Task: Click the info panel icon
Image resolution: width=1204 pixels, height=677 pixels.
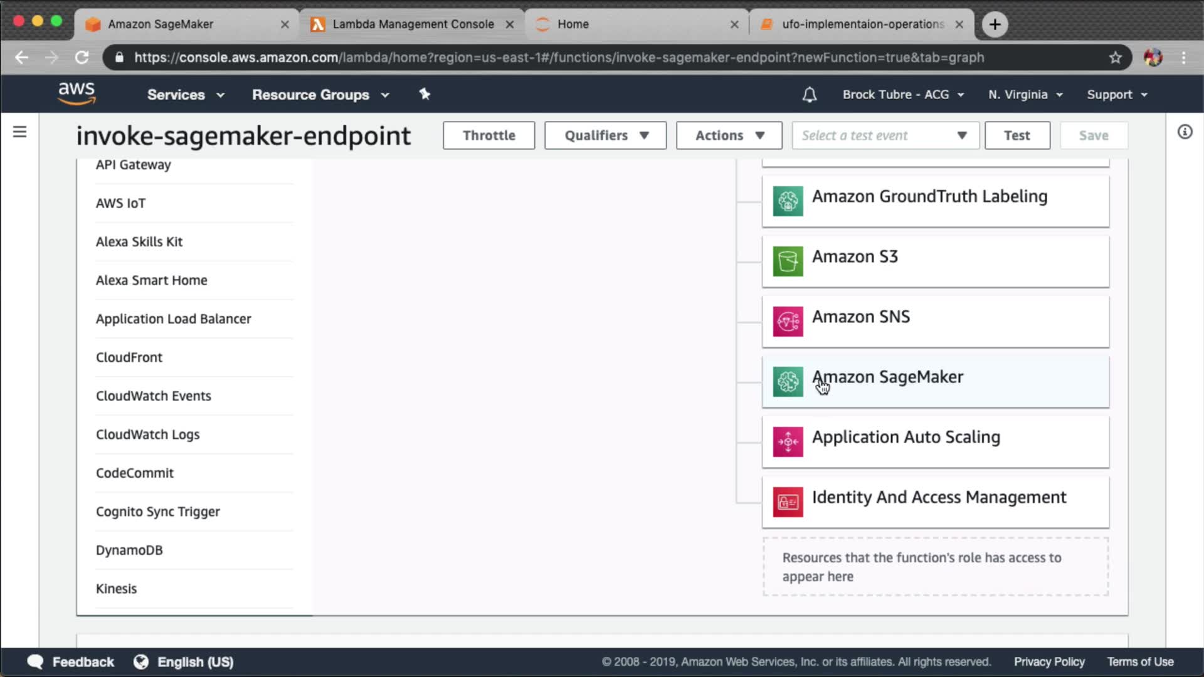Action: coord(1185,132)
